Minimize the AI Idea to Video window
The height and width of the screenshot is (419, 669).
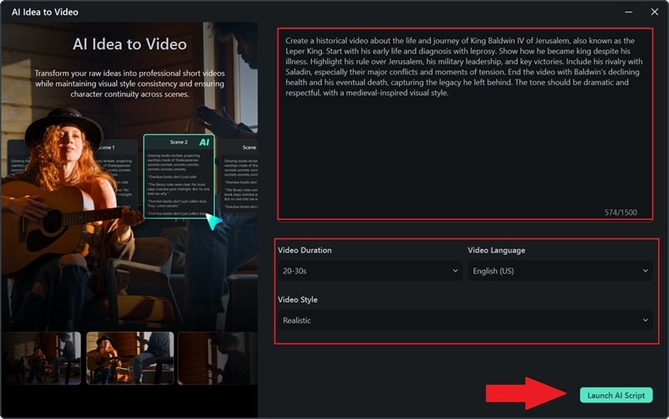coord(629,12)
